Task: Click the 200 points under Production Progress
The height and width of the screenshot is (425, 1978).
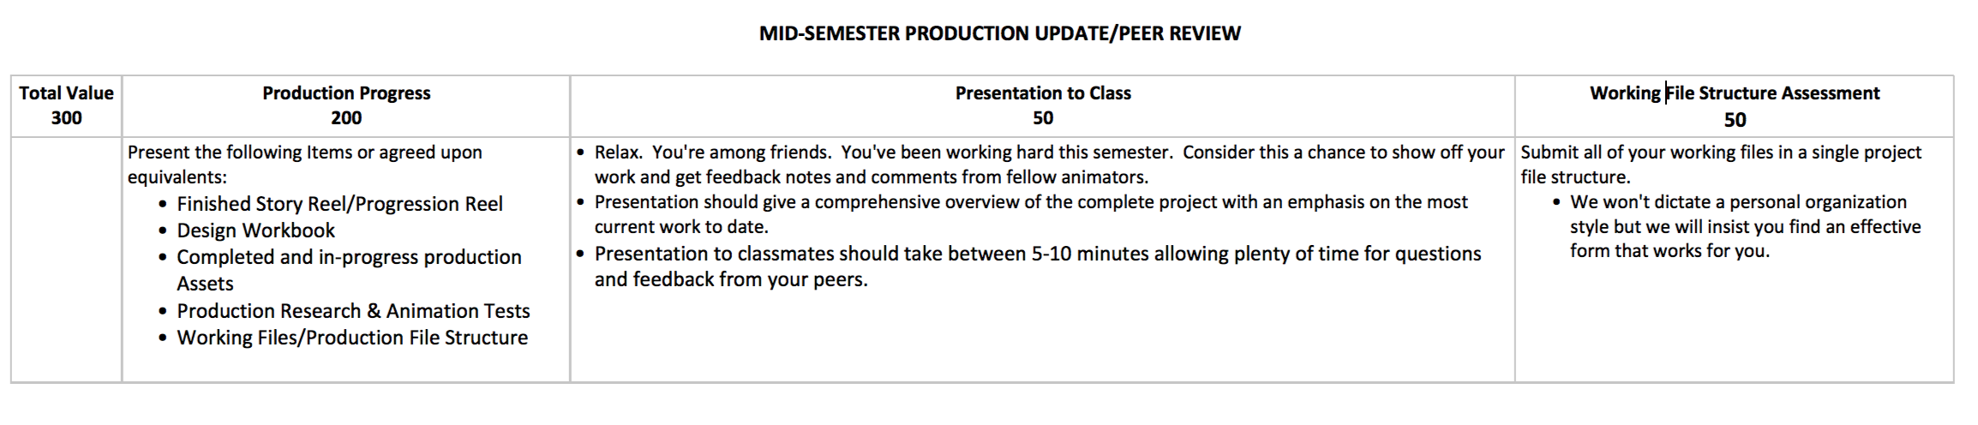Action: [346, 118]
